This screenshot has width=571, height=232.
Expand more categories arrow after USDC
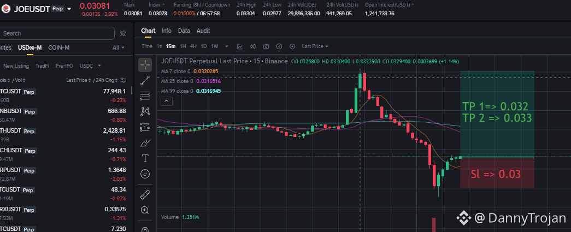[x=99, y=66]
